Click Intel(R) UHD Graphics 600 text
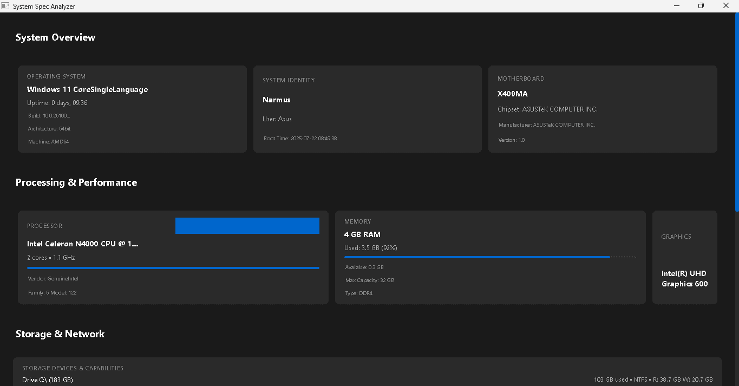Screen dimensions: 739x386 click(x=684, y=279)
